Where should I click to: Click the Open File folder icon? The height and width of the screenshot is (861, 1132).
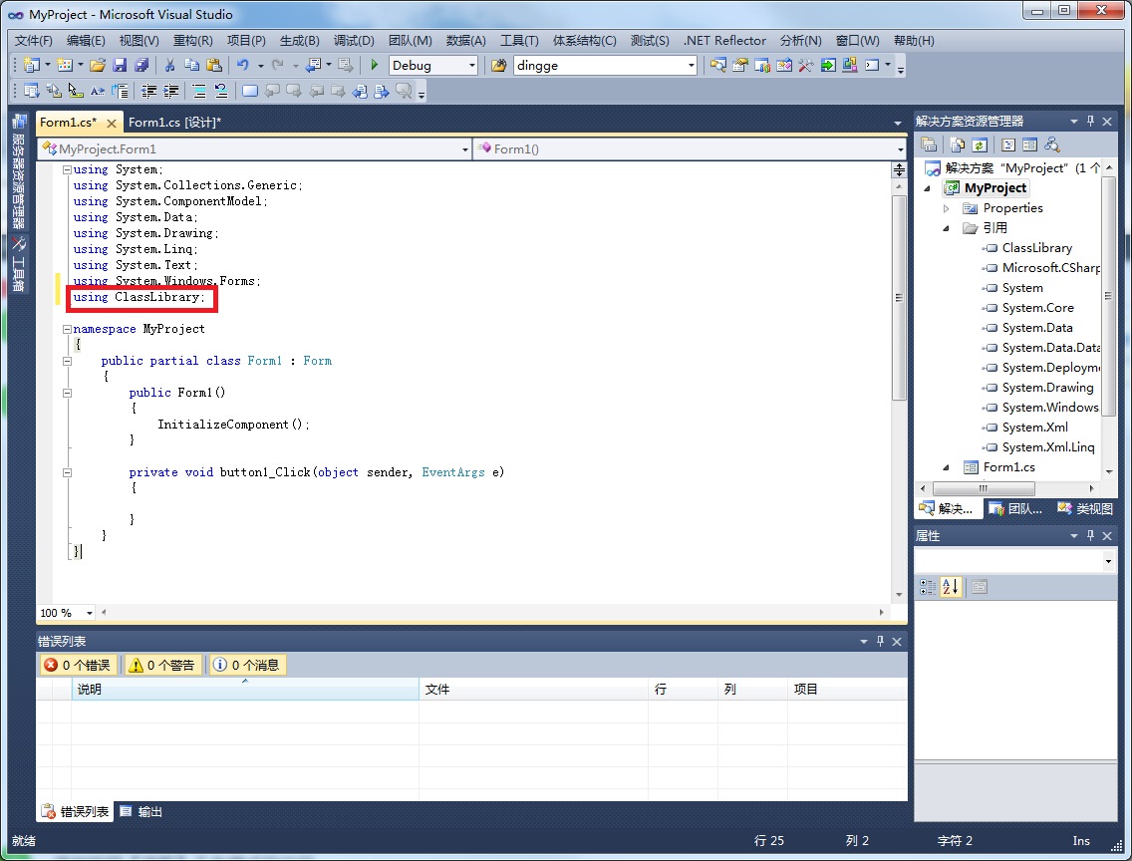(98, 65)
